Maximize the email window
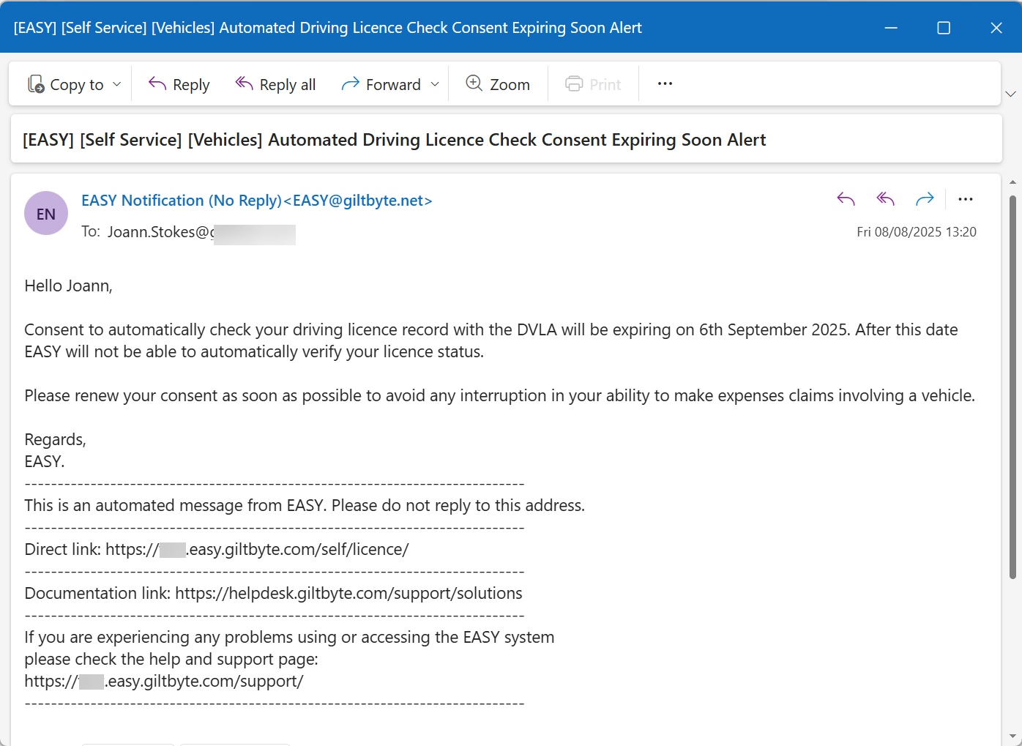Image resolution: width=1022 pixels, height=746 pixels. 944,27
